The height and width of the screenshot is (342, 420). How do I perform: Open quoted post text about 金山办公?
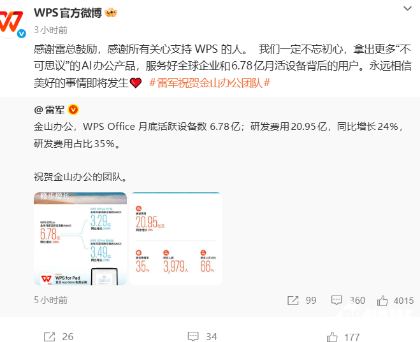219,135
